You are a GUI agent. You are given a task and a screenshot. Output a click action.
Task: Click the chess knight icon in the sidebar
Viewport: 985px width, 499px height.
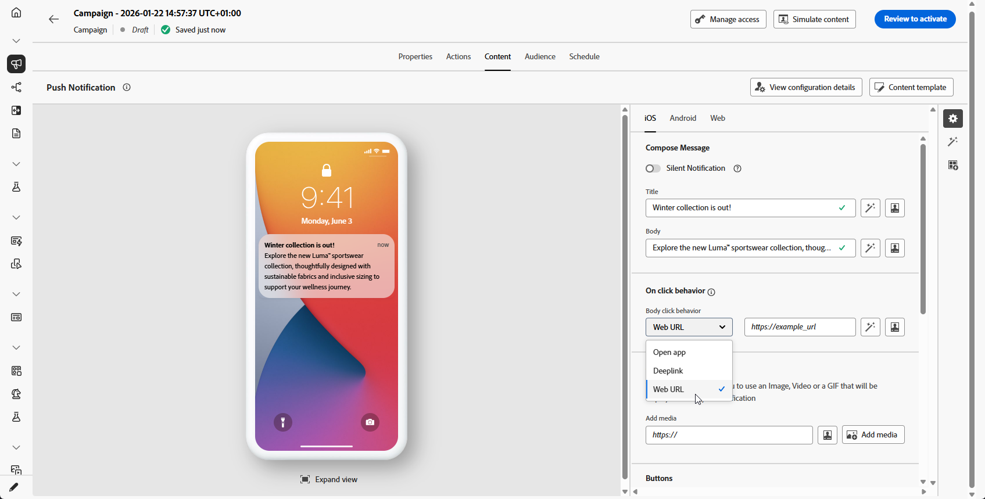16,394
